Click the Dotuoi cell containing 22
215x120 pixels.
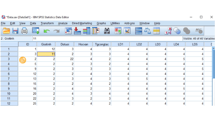coord(65,59)
